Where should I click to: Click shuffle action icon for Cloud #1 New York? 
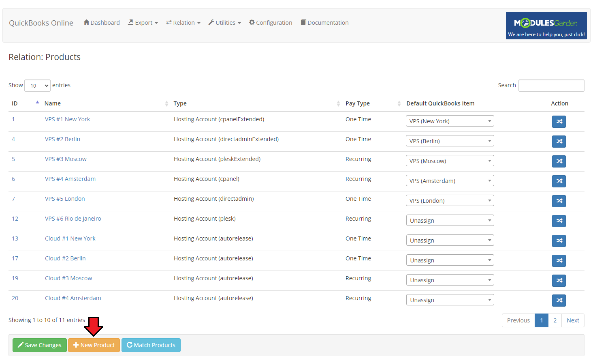pos(559,241)
